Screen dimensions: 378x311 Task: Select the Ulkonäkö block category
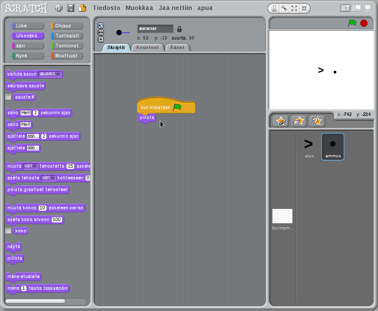28,36
